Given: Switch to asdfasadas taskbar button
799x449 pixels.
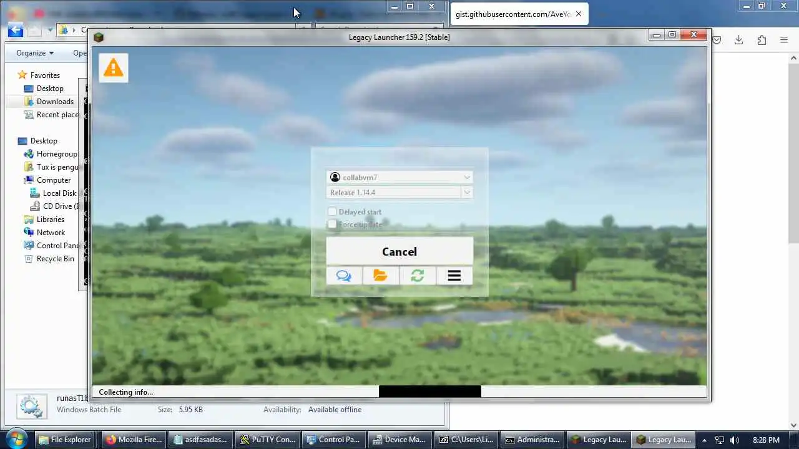Looking at the screenshot, I should tap(200, 440).
